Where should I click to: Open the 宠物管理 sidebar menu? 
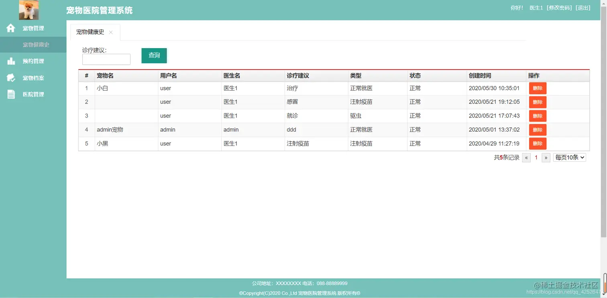pyautogui.click(x=33, y=28)
